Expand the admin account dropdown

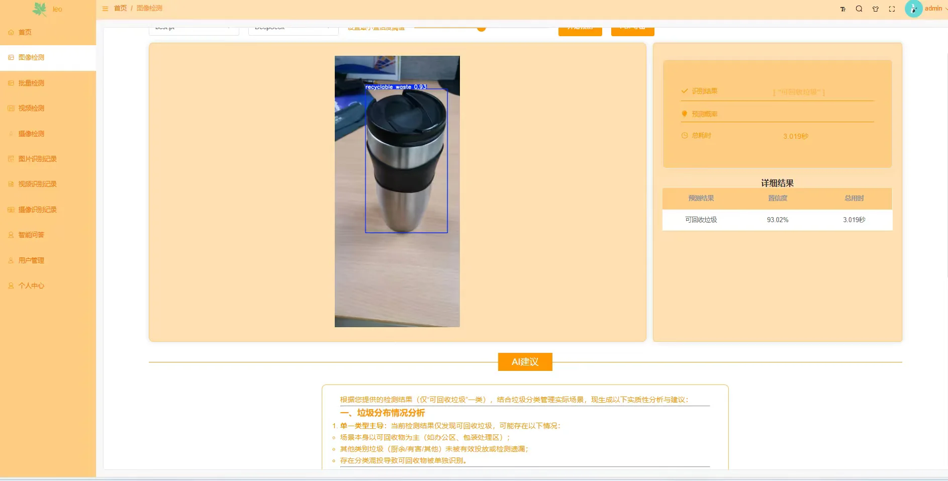932,9
